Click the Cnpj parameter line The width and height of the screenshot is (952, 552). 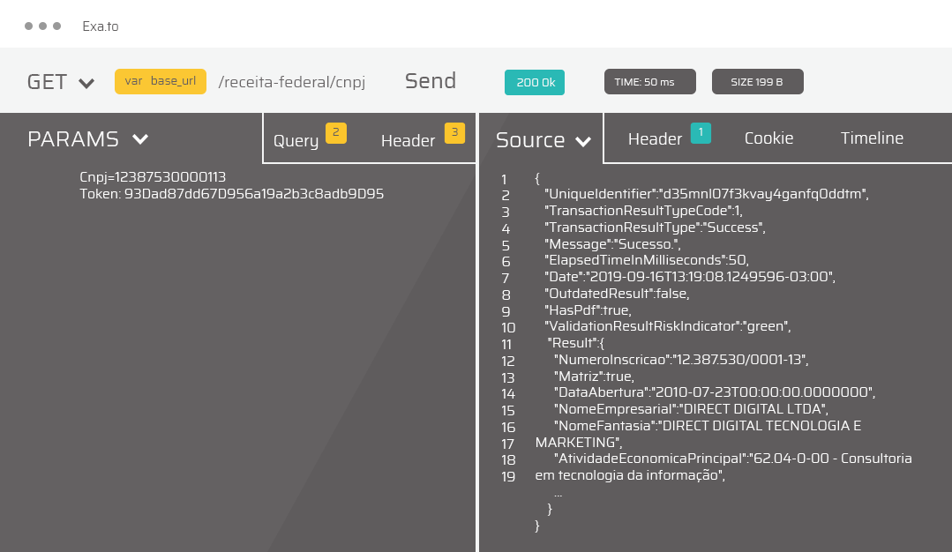click(x=153, y=177)
